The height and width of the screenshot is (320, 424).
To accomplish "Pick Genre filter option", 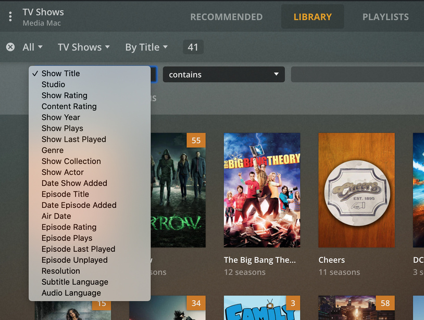I will [x=90, y=150].
